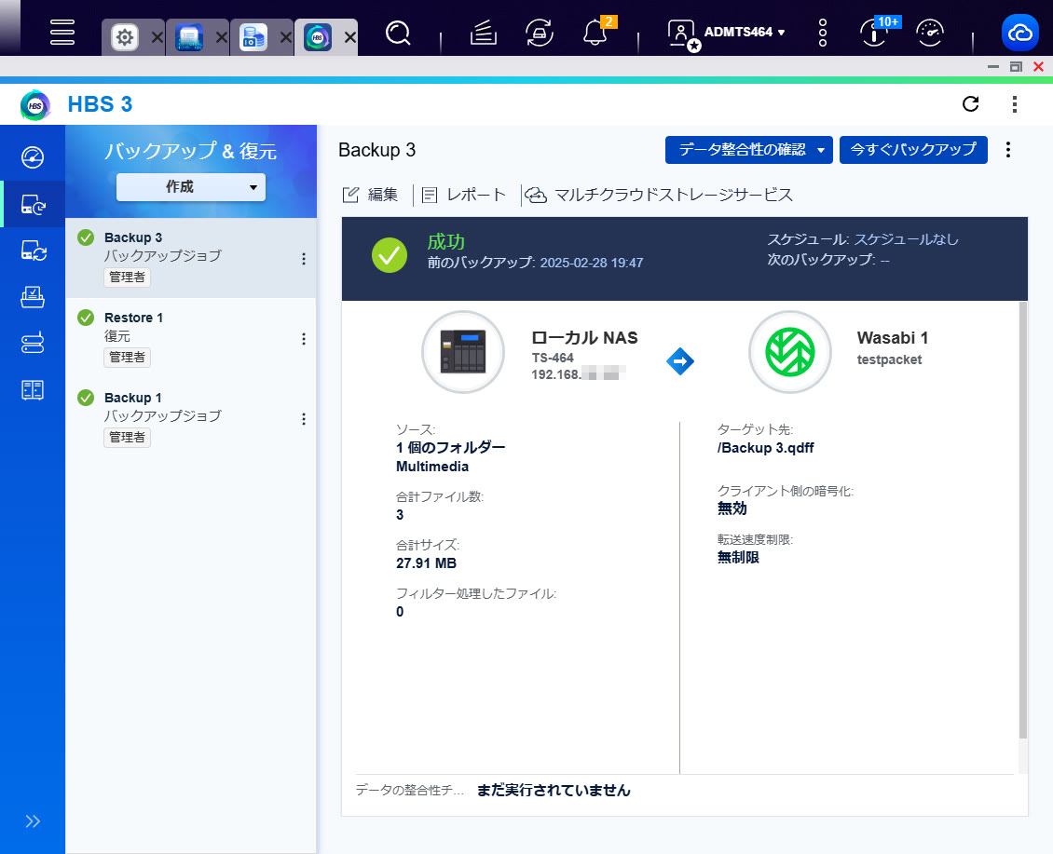Close the HBS 3 taskbar tab
Viewport: 1053px width, 854px height.
(349, 37)
